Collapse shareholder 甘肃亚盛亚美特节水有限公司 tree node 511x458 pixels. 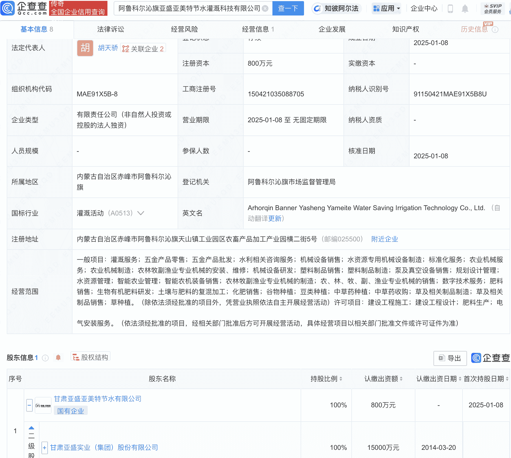[29, 405]
